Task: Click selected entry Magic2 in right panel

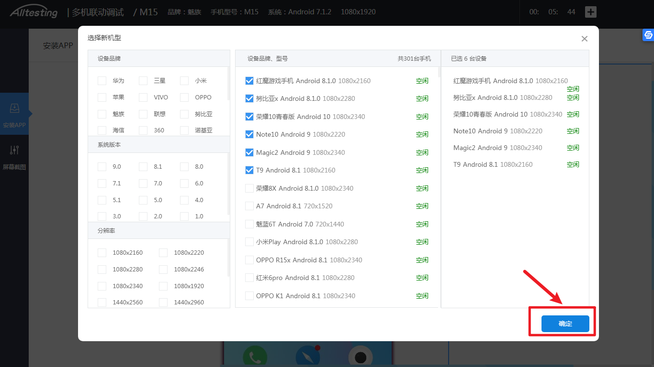Action: (x=498, y=148)
